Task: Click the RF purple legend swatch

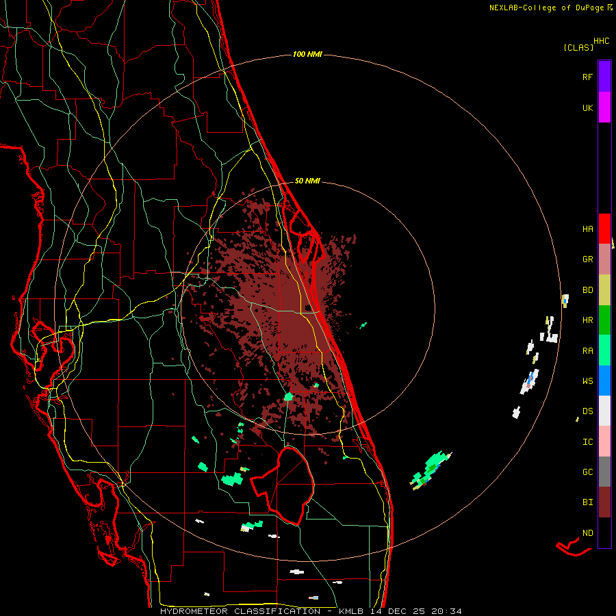Action: pyautogui.click(x=604, y=77)
